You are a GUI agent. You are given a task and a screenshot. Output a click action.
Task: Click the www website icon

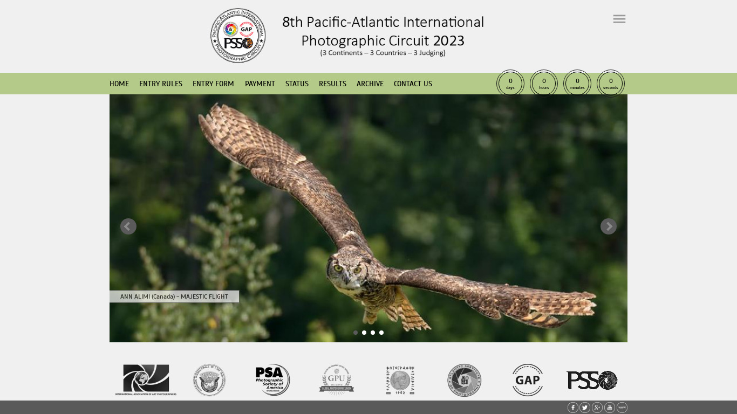click(x=622, y=408)
